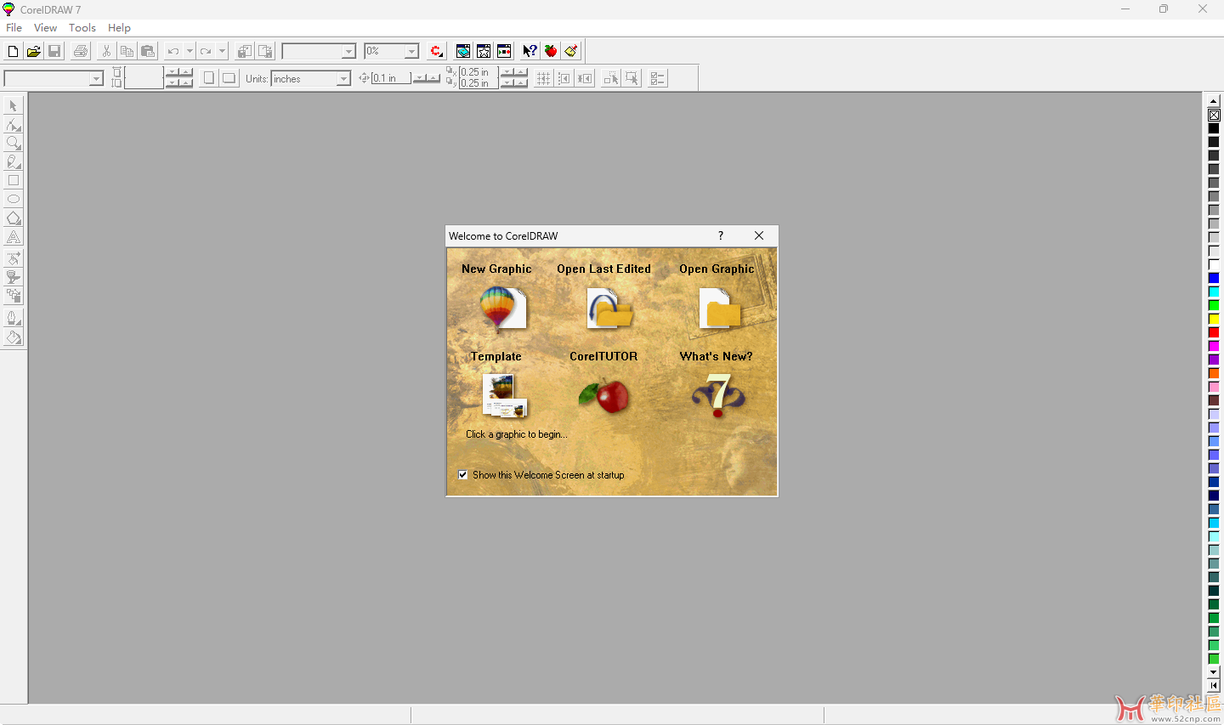The image size is (1224, 725).
Task: Open the Undo history dropdown arrow
Action: click(189, 51)
